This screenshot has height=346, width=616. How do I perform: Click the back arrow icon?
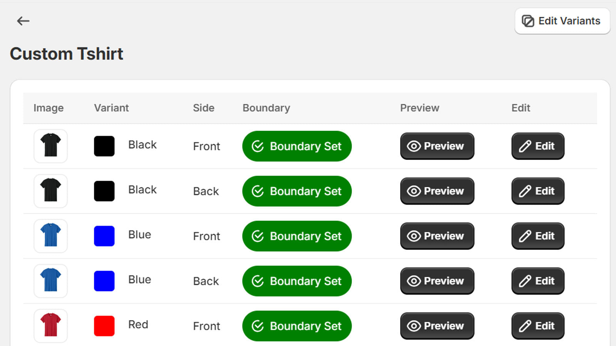pyautogui.click(x=23, y=21)
